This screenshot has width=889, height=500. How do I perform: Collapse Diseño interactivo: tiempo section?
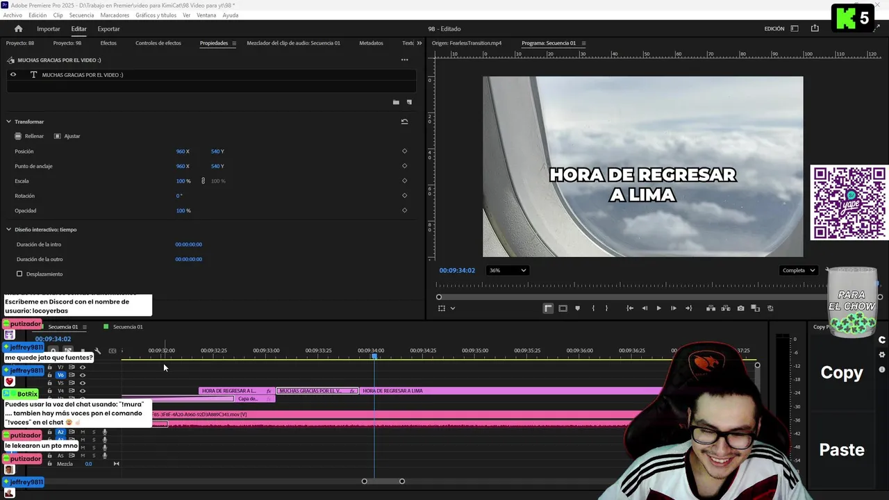(x=8, y=230)
